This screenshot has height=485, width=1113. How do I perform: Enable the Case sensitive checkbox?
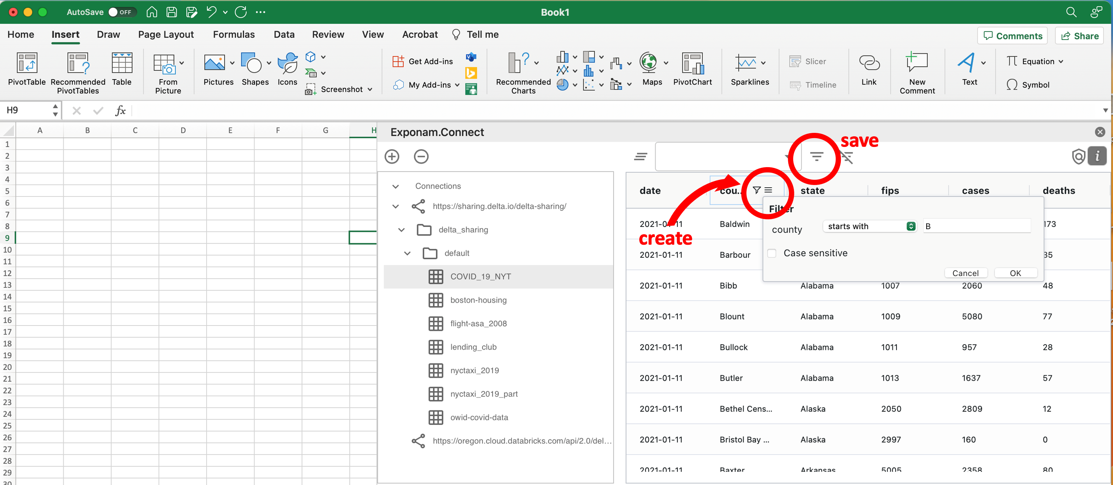click(772, 253)
